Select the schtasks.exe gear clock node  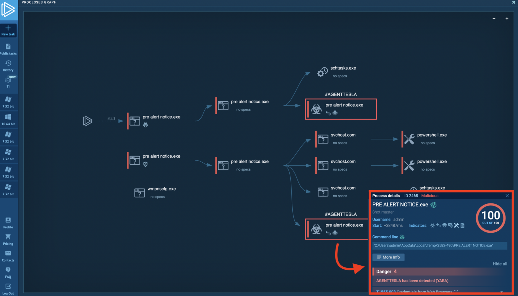pos(322,72)
